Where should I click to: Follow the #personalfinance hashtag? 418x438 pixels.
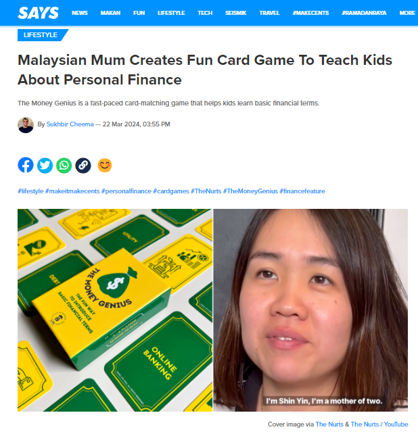click(x=126, y=191)
